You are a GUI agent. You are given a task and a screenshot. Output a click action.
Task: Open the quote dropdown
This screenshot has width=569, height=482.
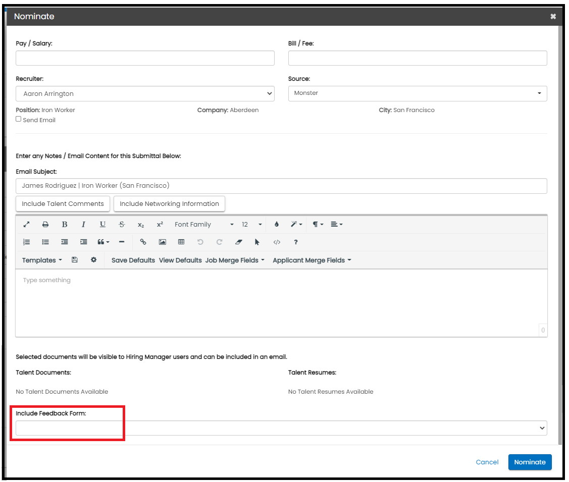tap(104, 242)
